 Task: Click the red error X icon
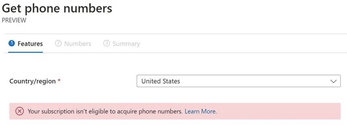19,111
